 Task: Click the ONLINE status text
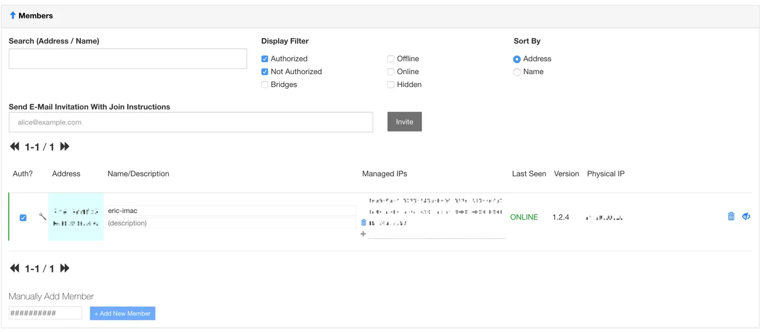[524, 217]
